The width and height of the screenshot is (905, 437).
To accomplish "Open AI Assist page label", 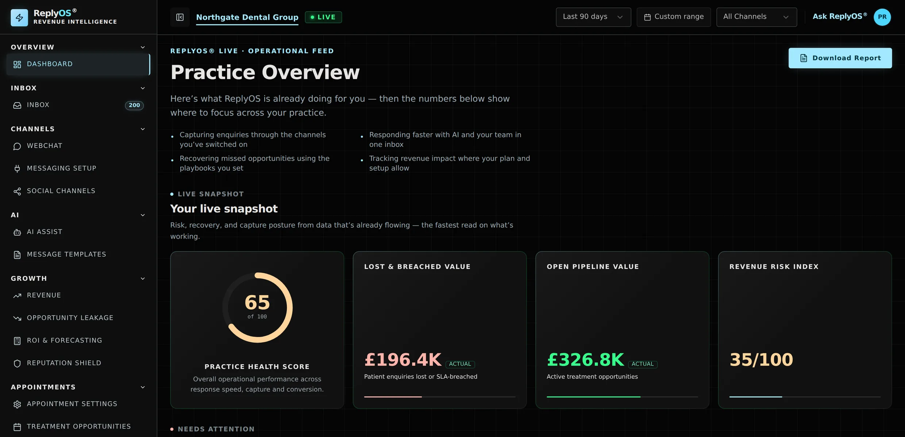I will [45, 232].
